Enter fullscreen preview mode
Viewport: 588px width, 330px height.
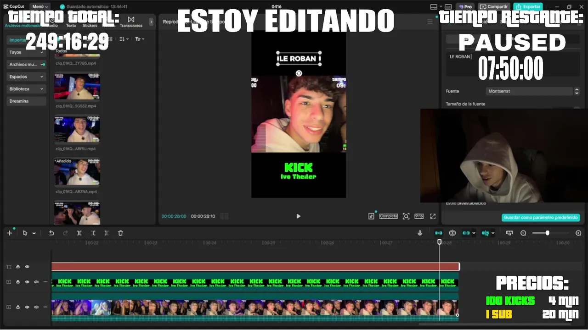[433, 216]
